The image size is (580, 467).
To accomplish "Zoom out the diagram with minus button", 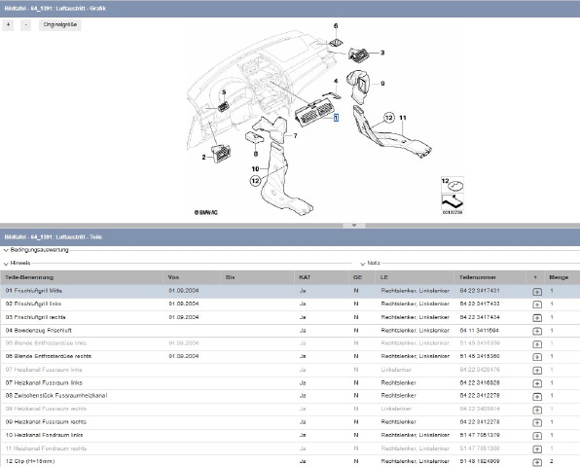I will [x=25, y=24].
